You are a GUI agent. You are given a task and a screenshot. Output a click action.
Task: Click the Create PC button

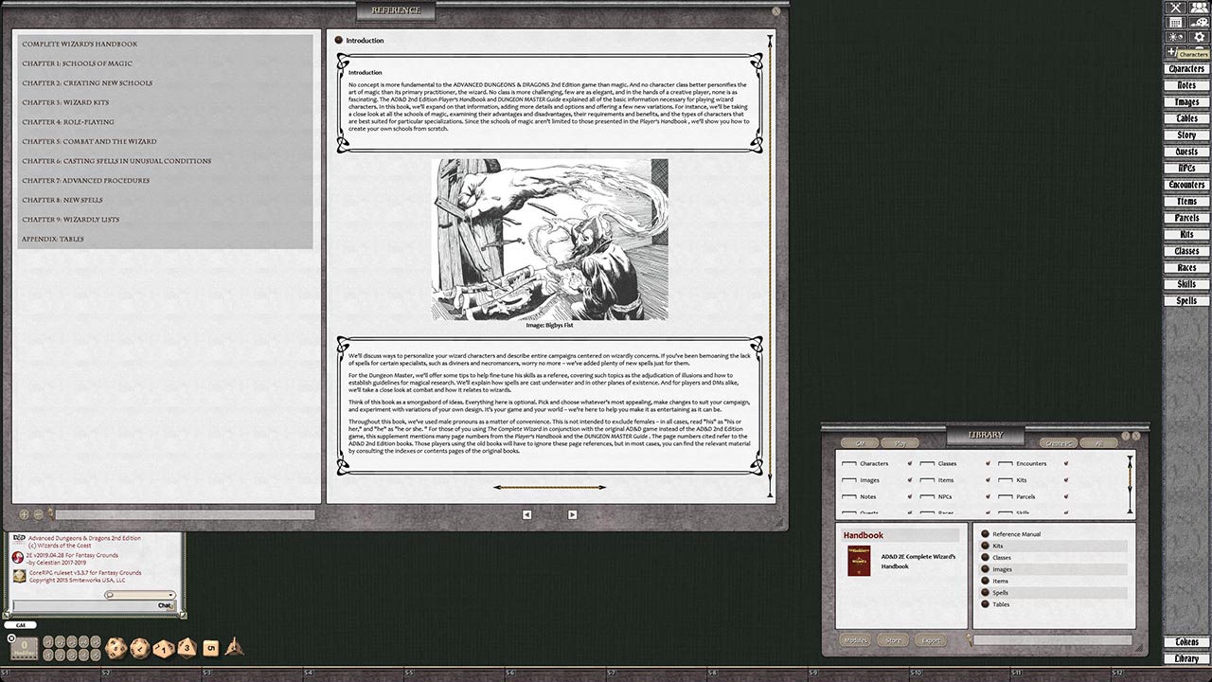tap(1060, 442)
